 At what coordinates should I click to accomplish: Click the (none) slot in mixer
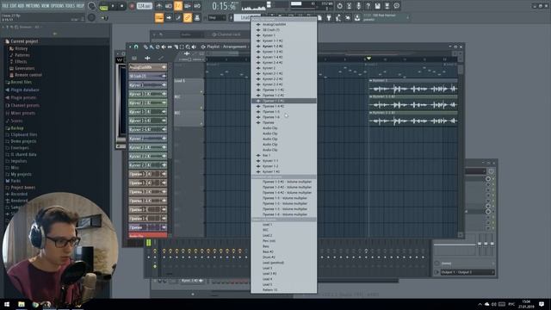[467, 263]
